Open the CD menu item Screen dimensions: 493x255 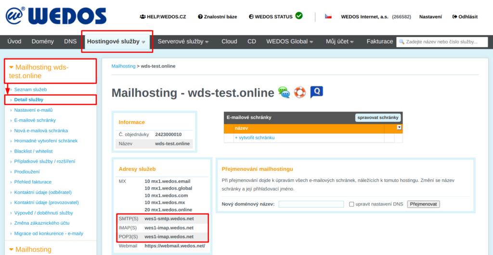pyautogui.click(x=251, y=41)
